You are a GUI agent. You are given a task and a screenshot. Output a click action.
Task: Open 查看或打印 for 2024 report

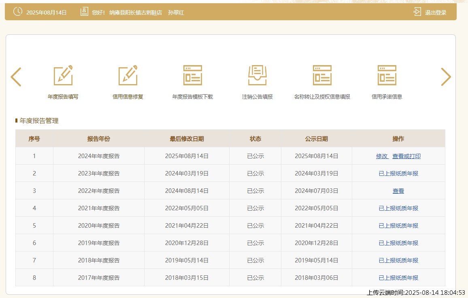coord(406,156)
